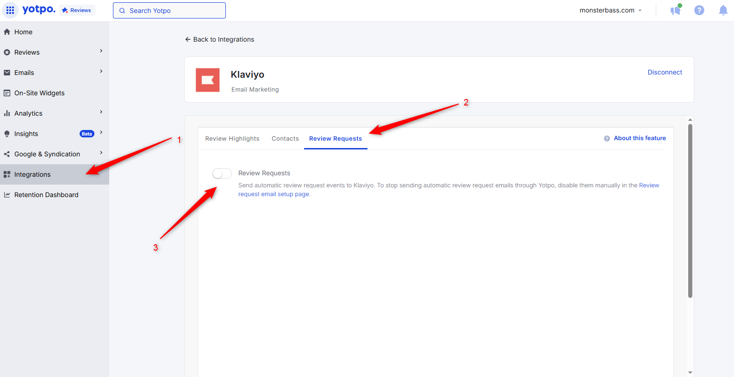Open the Yotpo apps grid menu
The height and width of the screenshot is (377, 734).
coord(10,10)
